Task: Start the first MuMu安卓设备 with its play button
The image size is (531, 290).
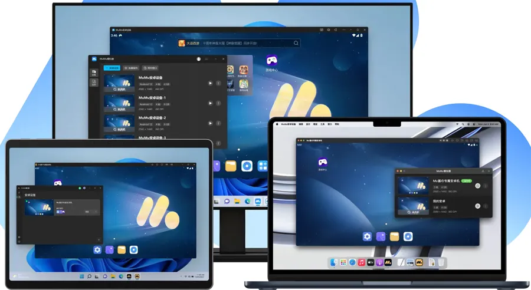Action: (x=210, y=84)
